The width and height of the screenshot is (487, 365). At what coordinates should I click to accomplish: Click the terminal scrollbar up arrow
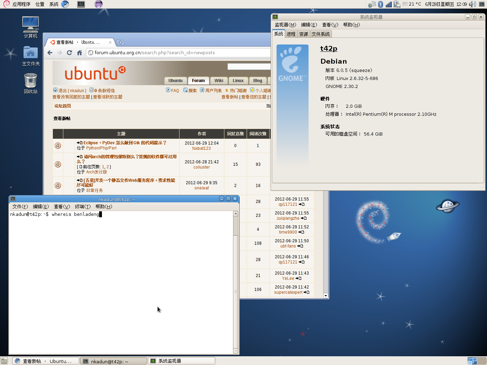point(235,214)
